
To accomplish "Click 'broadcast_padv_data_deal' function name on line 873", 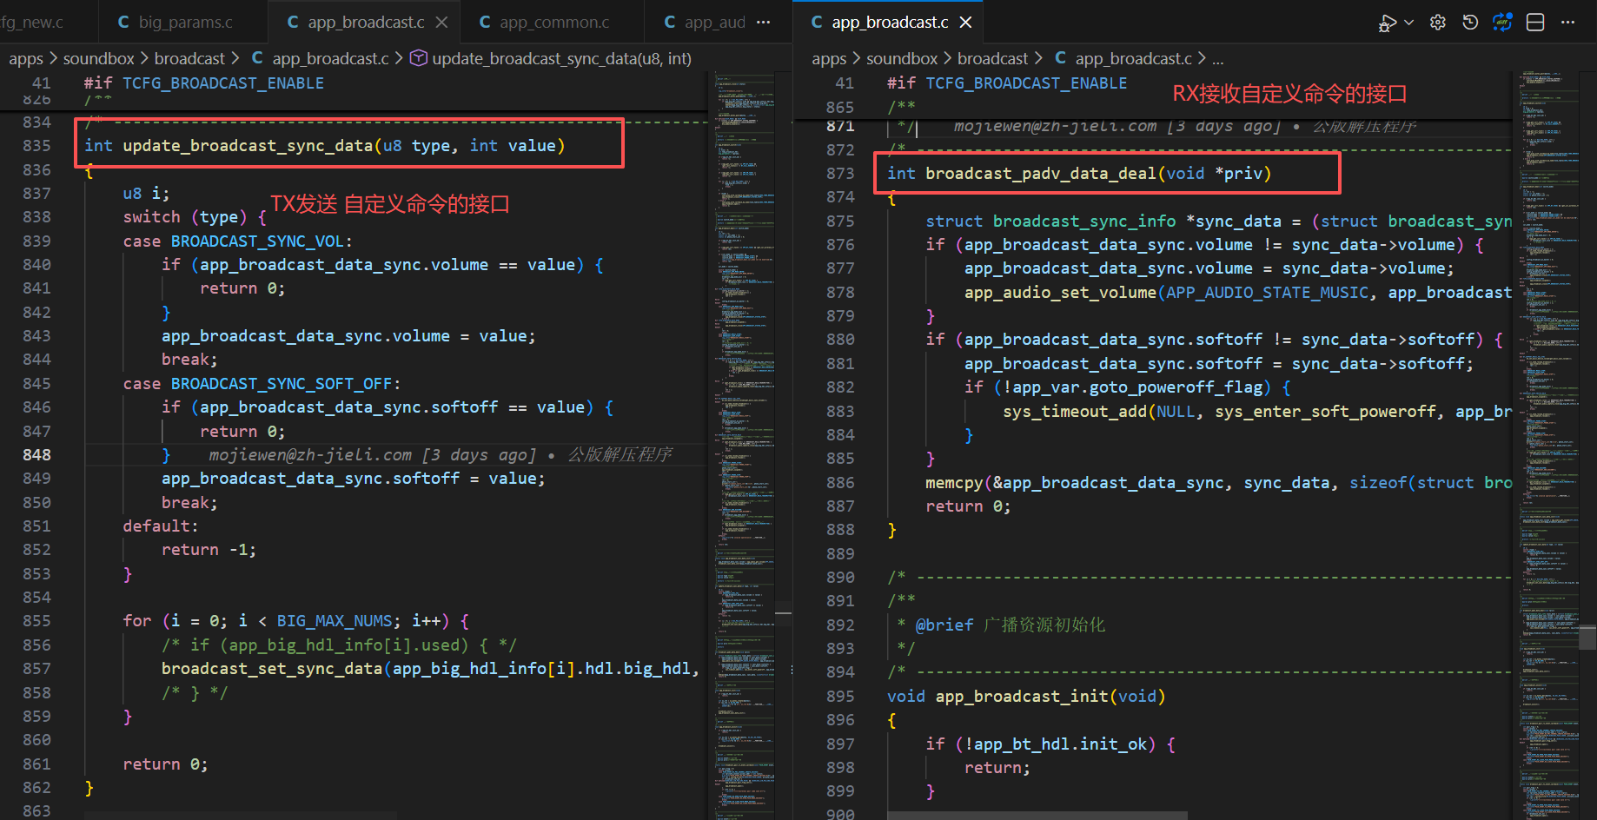I will pyautogui.click(x=1041, y=174).
